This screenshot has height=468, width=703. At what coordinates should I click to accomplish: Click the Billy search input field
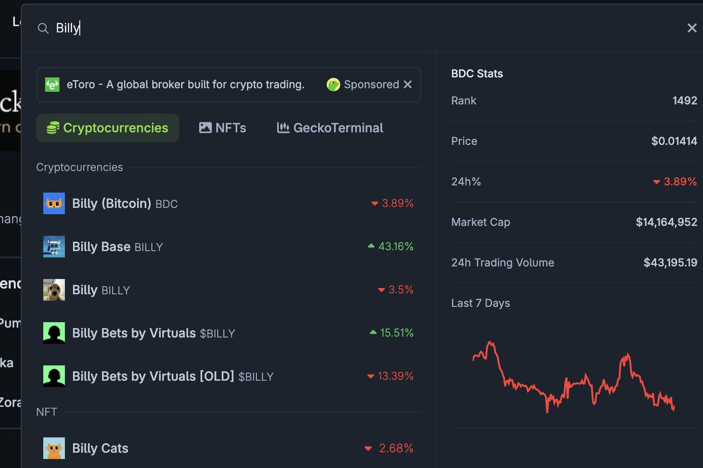(x=363, y=28)
